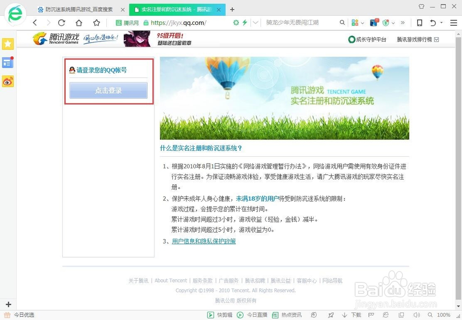Open 快剪辑 in status bar
Viewport: 462px width, 320px height.
(220, 315)
